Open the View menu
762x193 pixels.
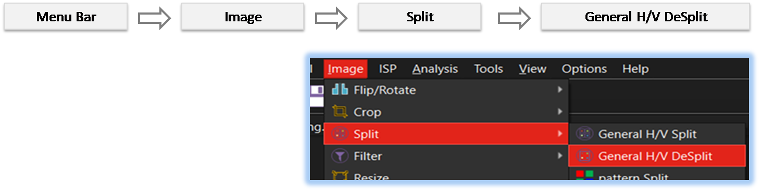tap(532, 69)
